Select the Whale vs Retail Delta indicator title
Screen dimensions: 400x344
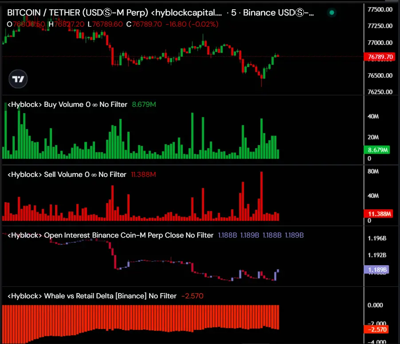92,296
